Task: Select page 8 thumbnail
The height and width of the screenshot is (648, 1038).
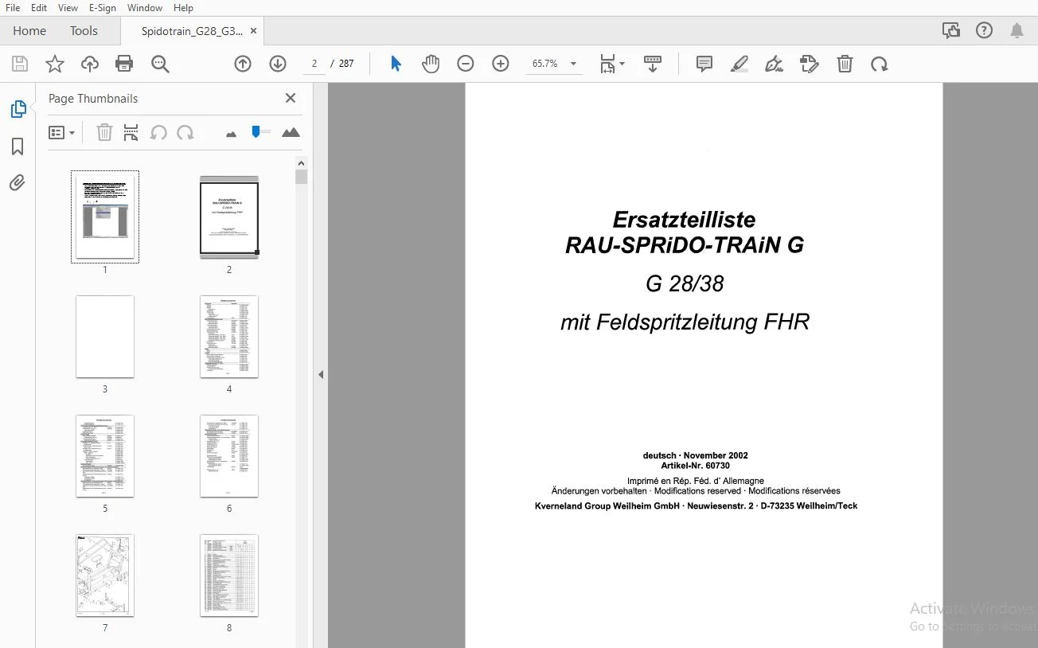Action: [229, 576]
